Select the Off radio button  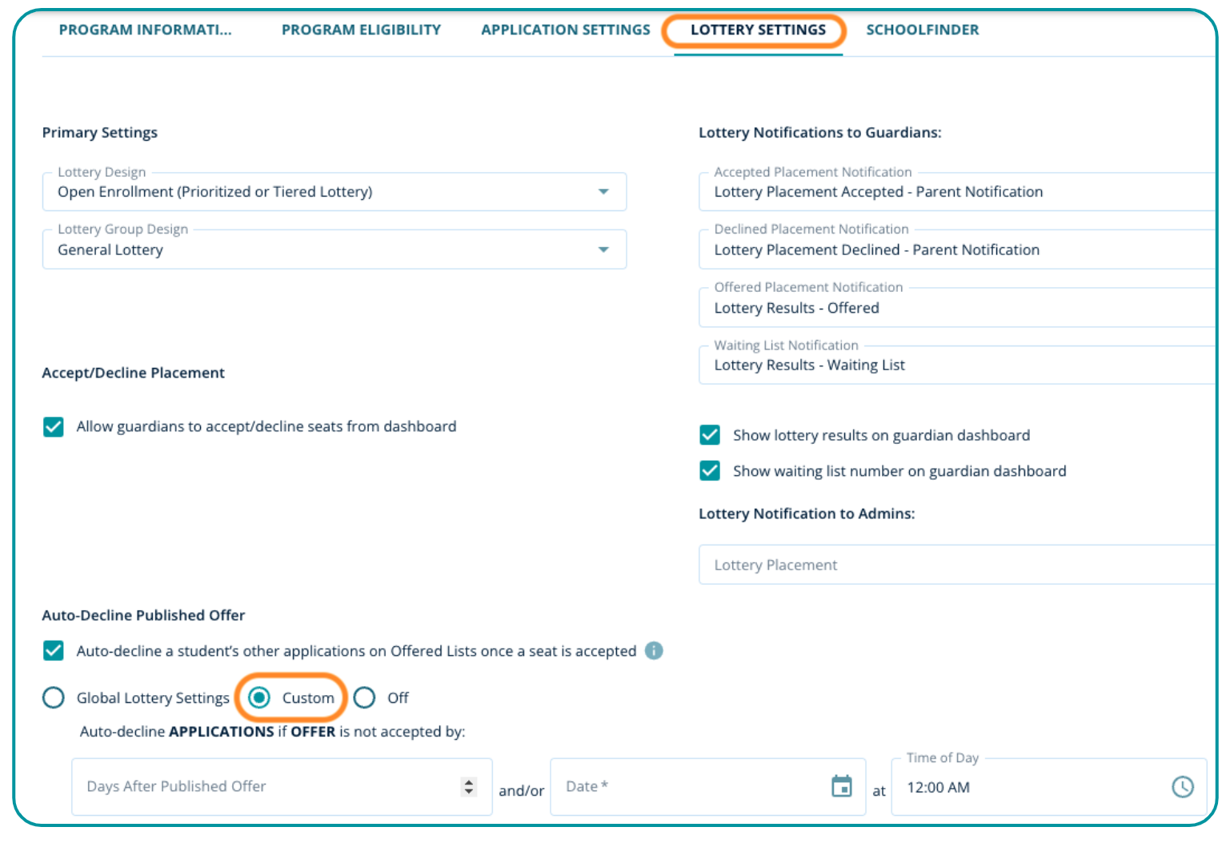point(365,698)
